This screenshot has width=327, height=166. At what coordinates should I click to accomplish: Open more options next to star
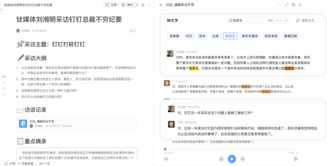pos(149,5)
